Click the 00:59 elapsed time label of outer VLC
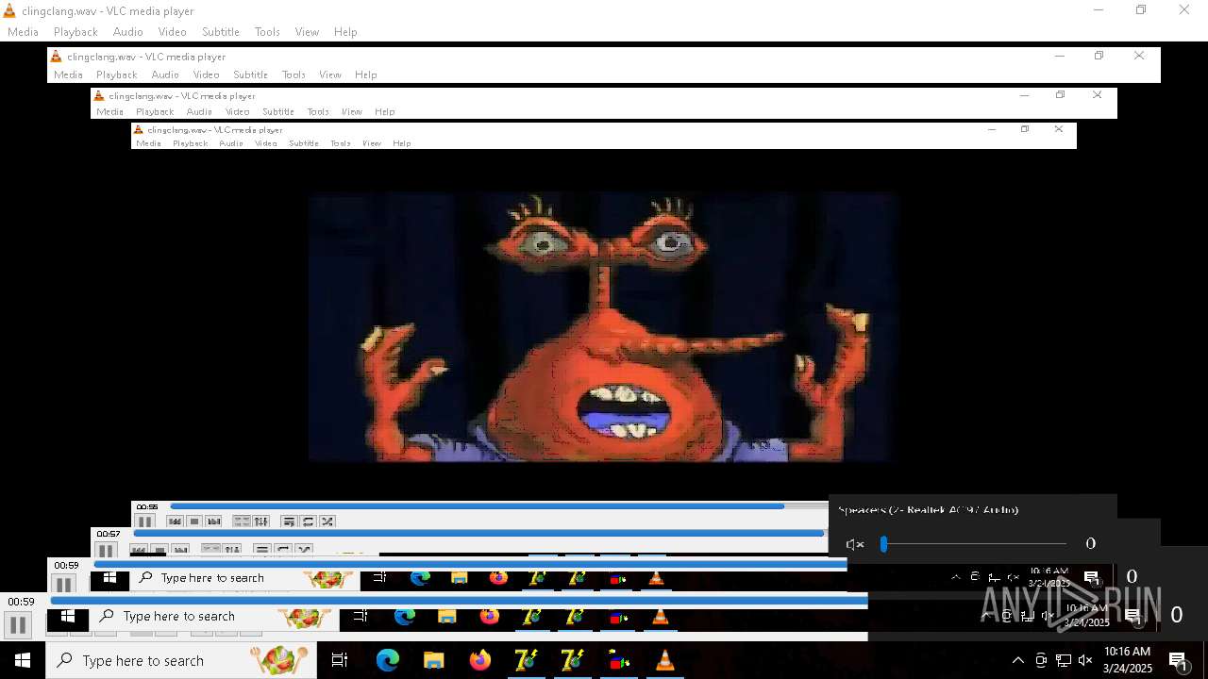The height and width of the screenshot is (679, 1208). (x=21, y=602)
